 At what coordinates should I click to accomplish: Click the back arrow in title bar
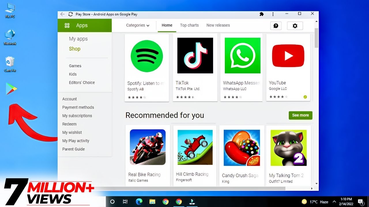(63, 14)
